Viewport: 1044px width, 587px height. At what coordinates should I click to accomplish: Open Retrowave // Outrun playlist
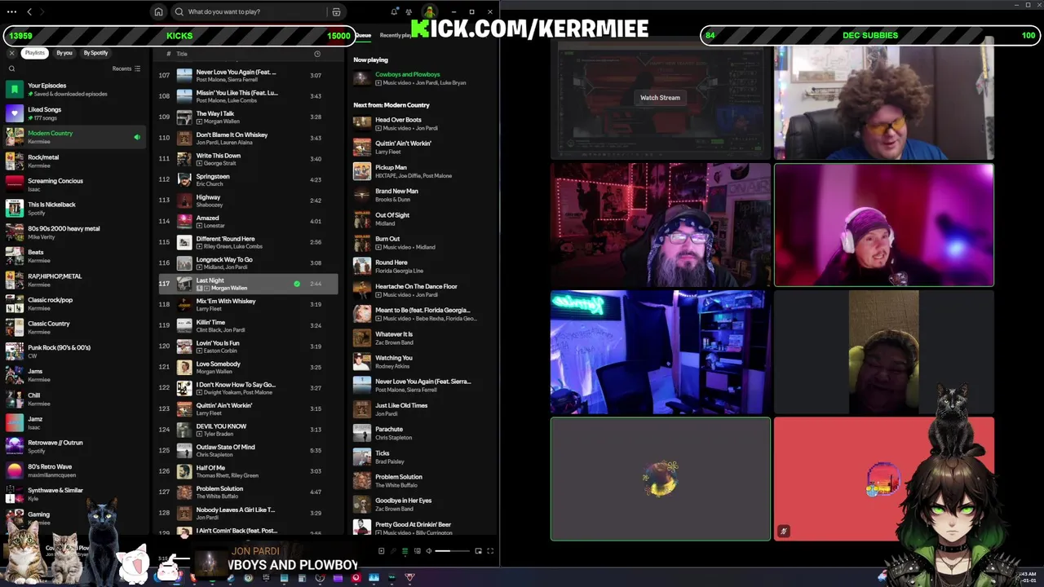tap(75, 446)
